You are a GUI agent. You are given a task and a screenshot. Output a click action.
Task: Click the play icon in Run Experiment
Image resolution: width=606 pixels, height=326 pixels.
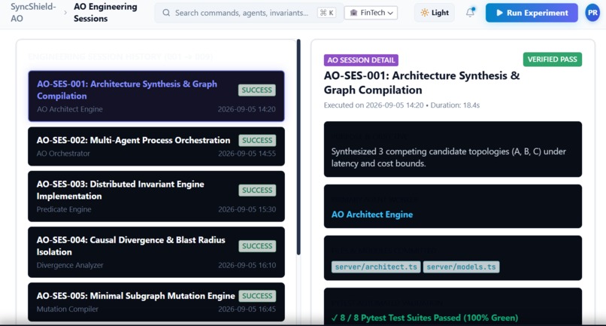tap(499, 13)
